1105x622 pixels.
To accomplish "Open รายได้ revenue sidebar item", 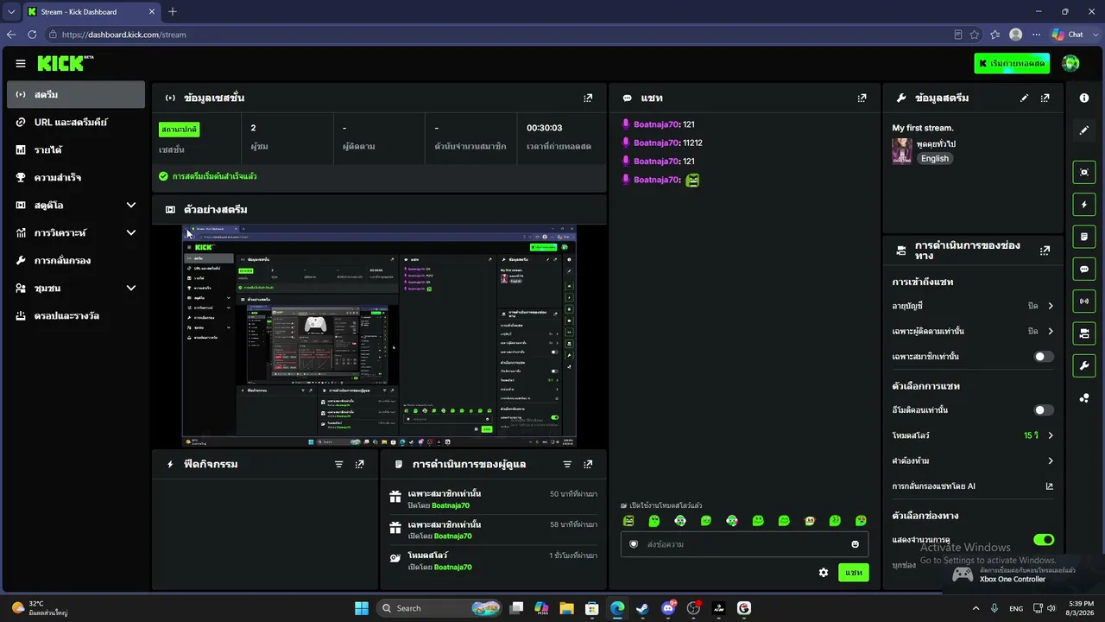I will pos(76,150).
